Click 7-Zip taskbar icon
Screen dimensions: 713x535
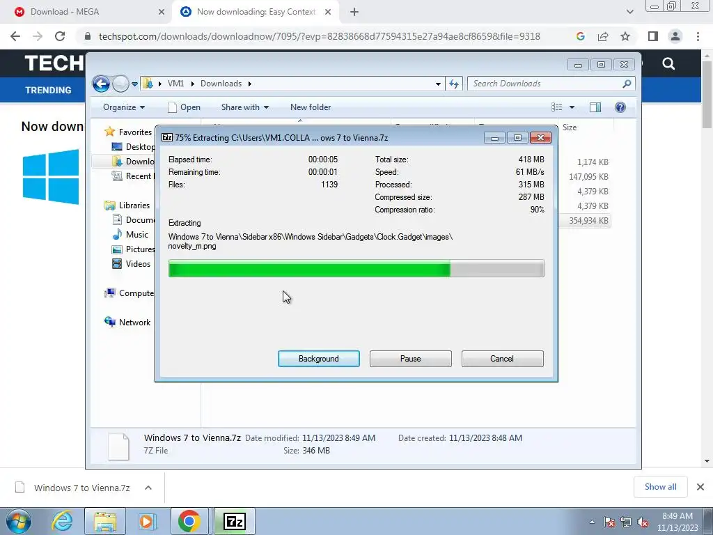coord(235,521)
